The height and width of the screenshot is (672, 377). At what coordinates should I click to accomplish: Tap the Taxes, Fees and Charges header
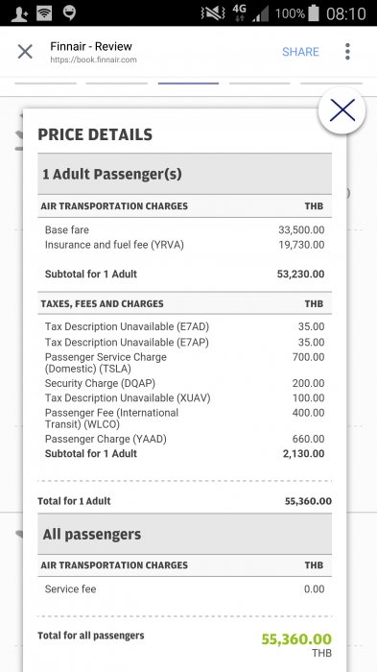103,304
